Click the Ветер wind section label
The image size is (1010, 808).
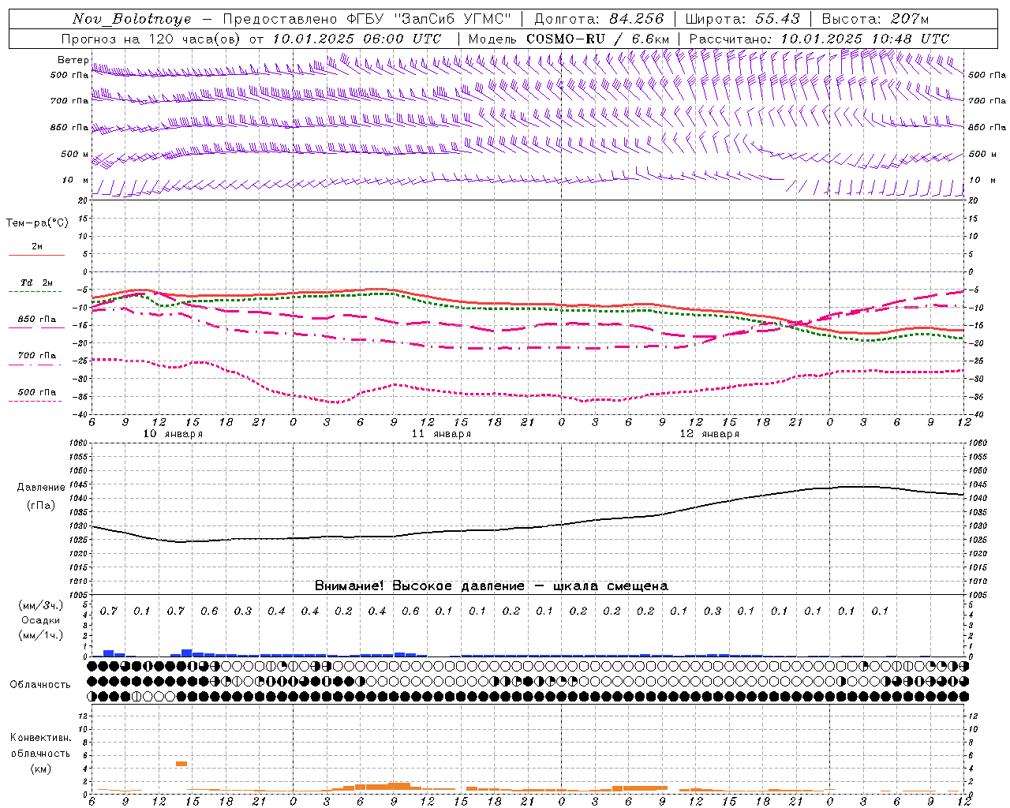click(73, 60)
